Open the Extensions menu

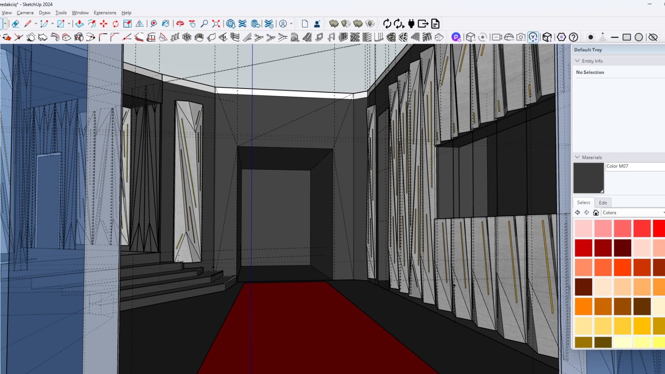coord(105,12)
